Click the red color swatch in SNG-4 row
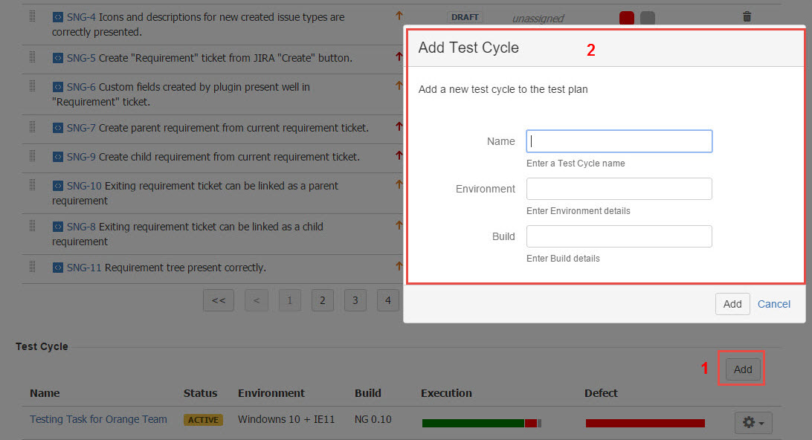Image resolution: width=812 pixels, height=440 pixels. 627,18
